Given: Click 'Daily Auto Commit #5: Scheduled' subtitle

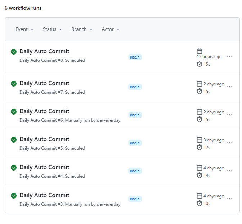Looking at the screenshot, I should pyautogui.click(x=52, y=148).
